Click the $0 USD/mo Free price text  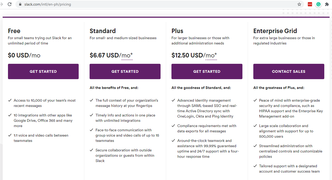pos(24,55)
